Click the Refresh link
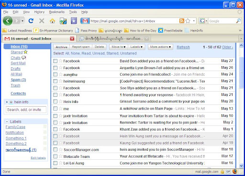 [x=183, y=47]
